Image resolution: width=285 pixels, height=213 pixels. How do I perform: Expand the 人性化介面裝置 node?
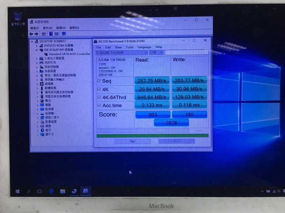tap(37, 58)
